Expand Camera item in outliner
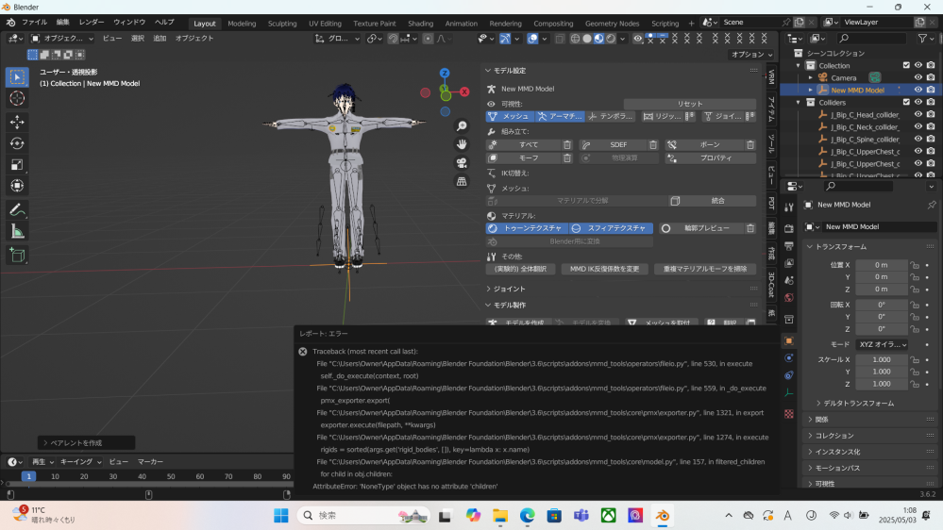 [x=810, y=77]
